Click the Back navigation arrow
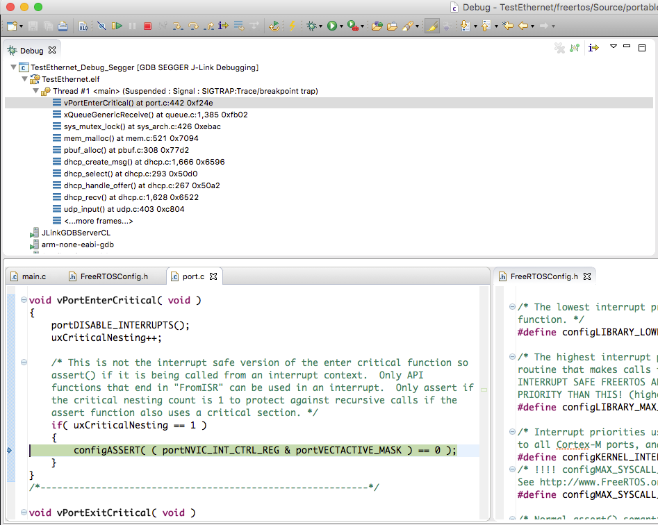This screenshot has width=658, height=525. pos(523,26)
